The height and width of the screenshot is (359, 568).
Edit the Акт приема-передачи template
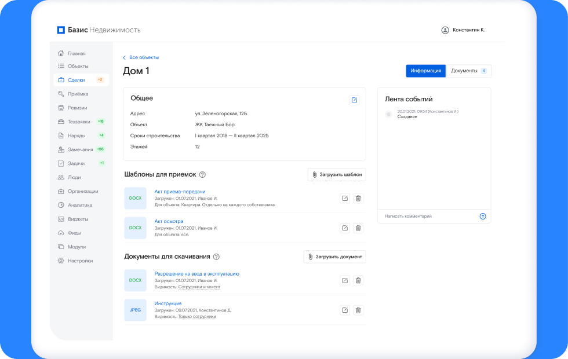coord(345,198)
